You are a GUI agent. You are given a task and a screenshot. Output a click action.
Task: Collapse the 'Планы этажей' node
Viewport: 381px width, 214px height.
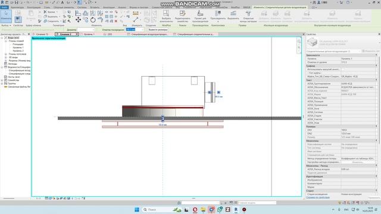(x=6, y=41)
